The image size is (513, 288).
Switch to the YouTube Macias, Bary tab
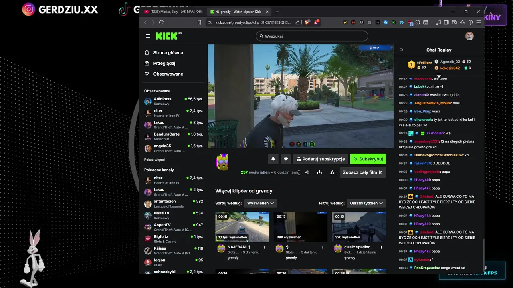[x=173, y=12]
